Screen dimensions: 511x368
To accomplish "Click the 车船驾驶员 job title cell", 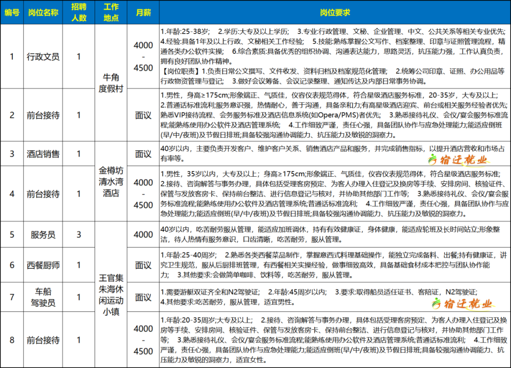I will [x=43, y=297].
